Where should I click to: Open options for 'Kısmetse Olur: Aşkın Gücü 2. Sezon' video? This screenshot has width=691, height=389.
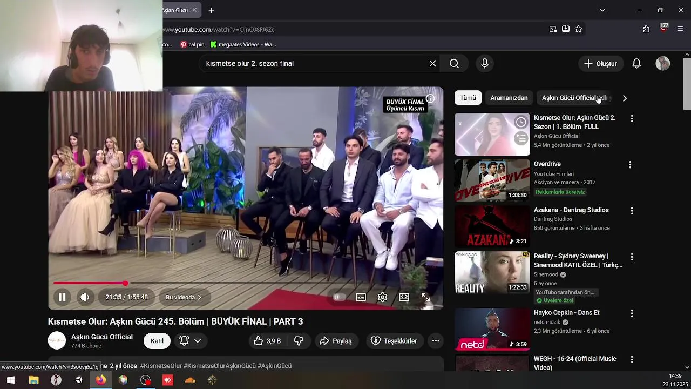pyautogui.click(x=632, y=118)
